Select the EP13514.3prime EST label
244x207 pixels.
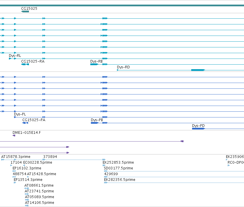pyautogui.click(x=28, y=180)
